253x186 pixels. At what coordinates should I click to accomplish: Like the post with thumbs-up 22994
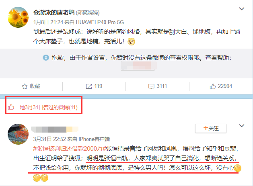[212, 86]
